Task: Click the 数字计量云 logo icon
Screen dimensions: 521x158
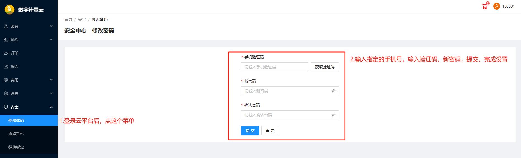Action: pyautogui.click(x=10, y=10)
